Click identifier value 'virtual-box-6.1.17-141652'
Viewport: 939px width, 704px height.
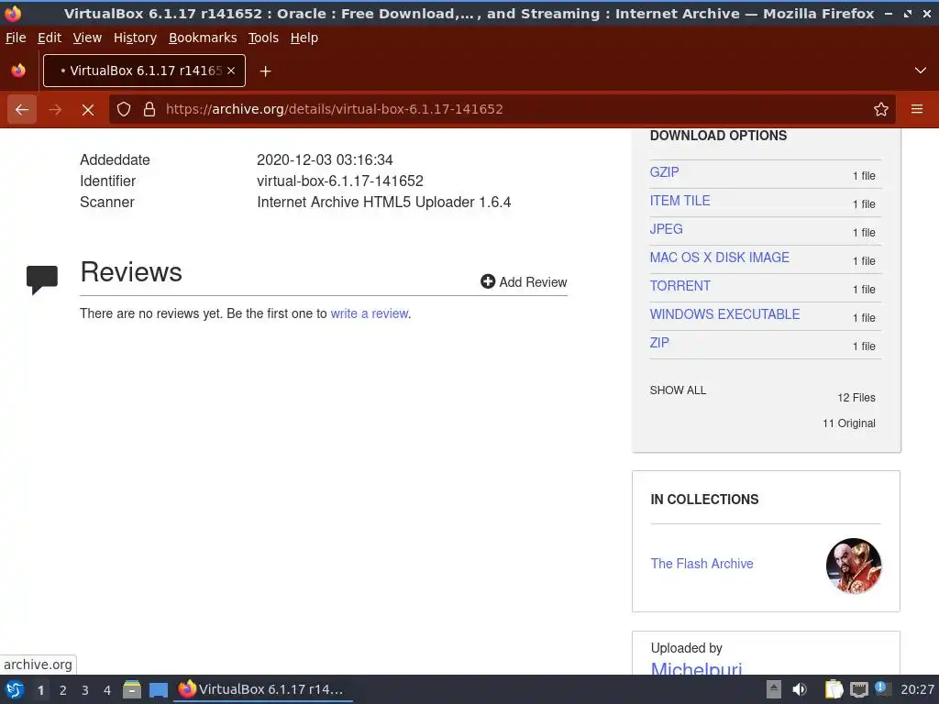340,181
